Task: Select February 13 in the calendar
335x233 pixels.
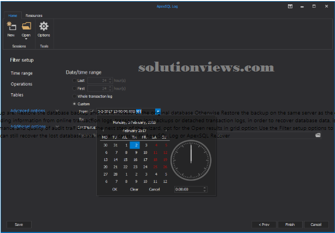Action: pyautogui.click(x=105, y=159)
